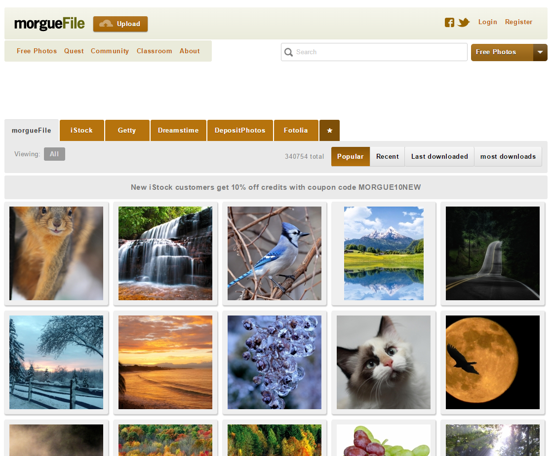Select the morgueFile tab
The height and width of the screenshot is (456, 552).
pyautogui.click(x=31, y=131)
